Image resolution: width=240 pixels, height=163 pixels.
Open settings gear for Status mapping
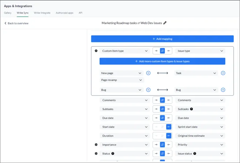(96, 153)
